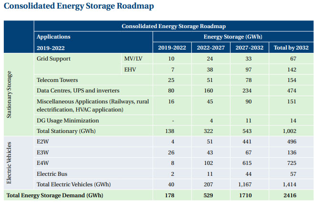Select the '2027-2032' column header
This screenshot has width=314, height=213.
[249, 48]
